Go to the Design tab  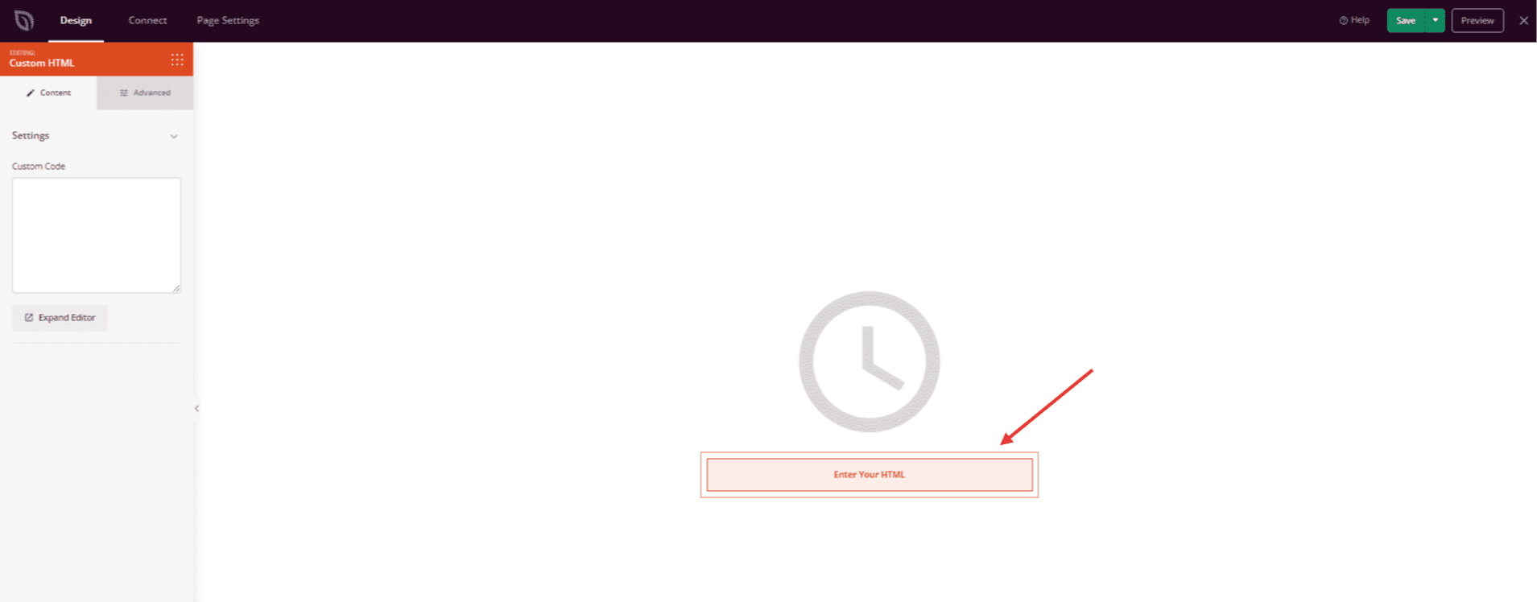76,20
